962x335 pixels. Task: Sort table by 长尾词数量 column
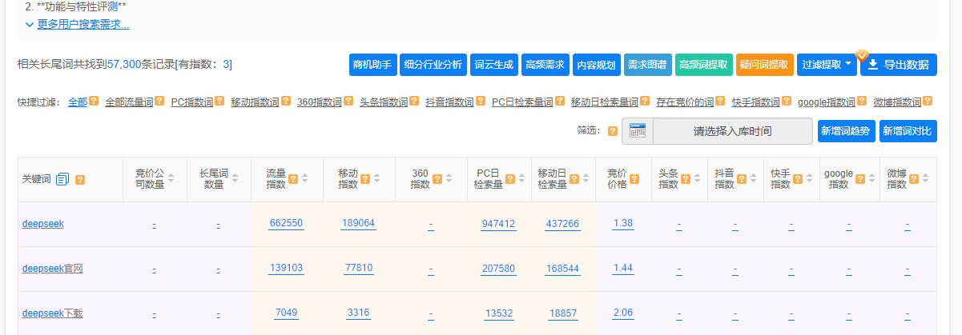237,179
